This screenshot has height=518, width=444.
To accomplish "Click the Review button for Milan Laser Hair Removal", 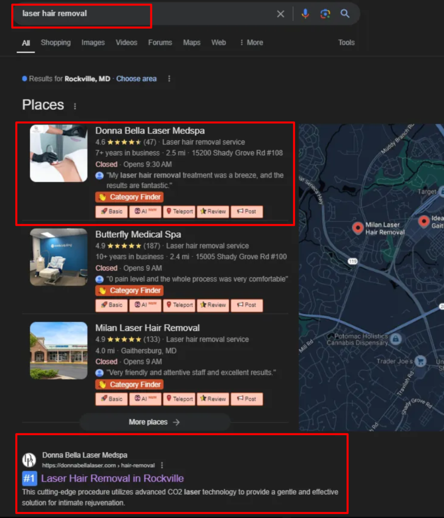I will click(x=213, y=399).
